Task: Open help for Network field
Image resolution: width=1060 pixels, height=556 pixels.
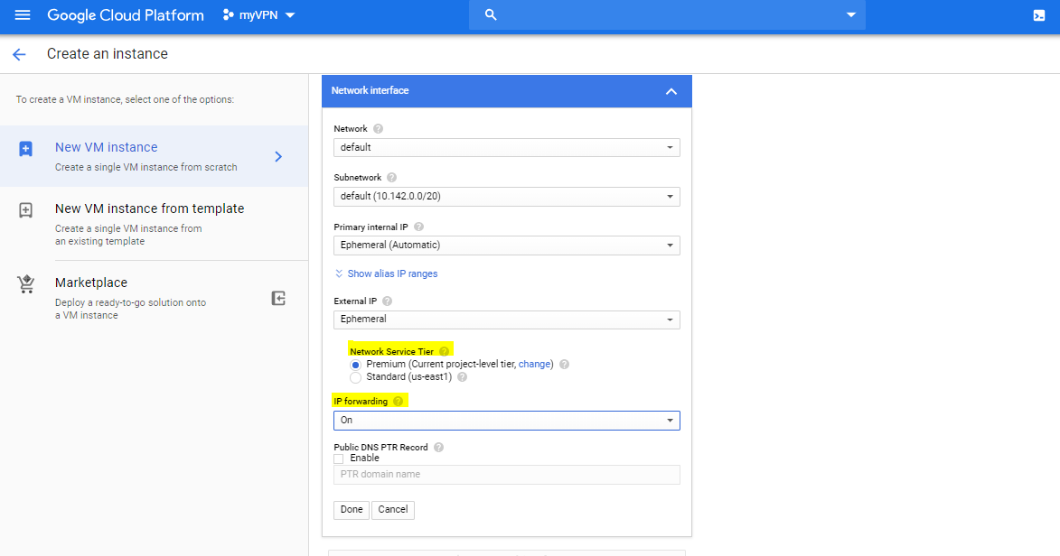Action: tap(378, 128)
